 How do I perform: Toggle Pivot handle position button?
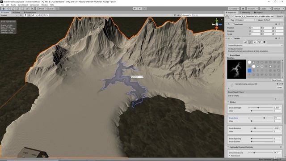(x=40, y=8)
